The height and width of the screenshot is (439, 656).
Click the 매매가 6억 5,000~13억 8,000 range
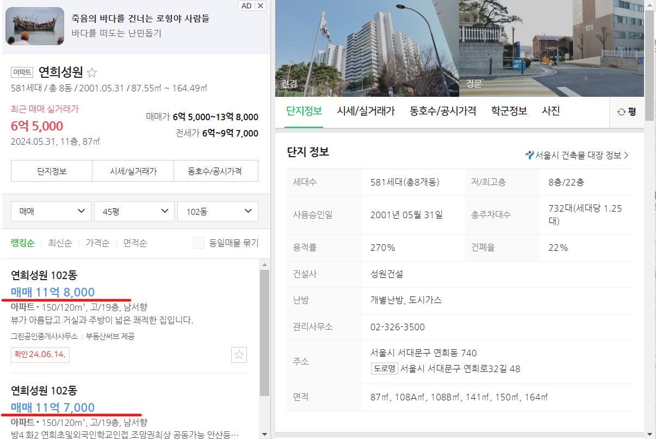[x=202, y=117]
